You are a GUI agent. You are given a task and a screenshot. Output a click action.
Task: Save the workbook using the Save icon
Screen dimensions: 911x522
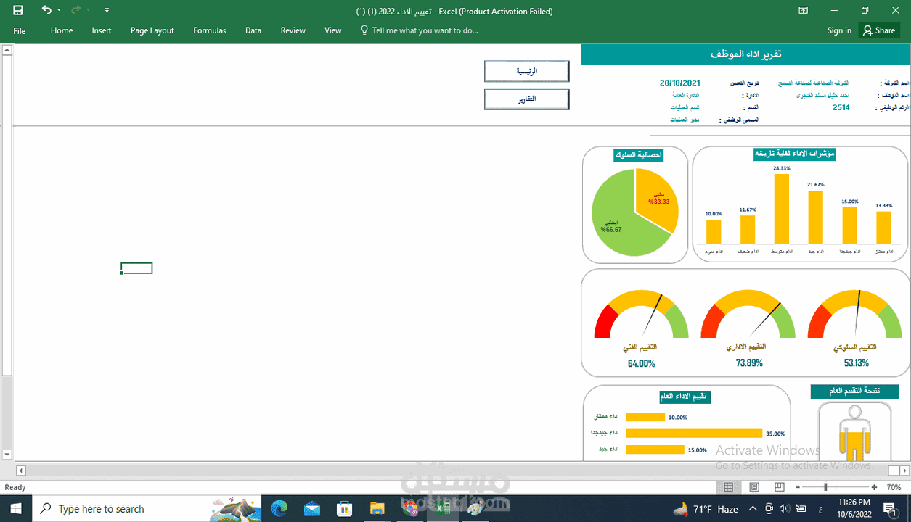(18, 11)
